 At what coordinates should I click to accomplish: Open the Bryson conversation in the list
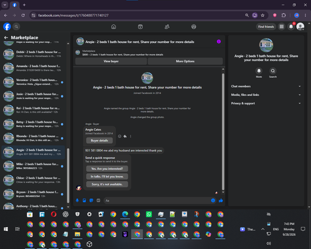pyautogui.click(x=33, y=194)
